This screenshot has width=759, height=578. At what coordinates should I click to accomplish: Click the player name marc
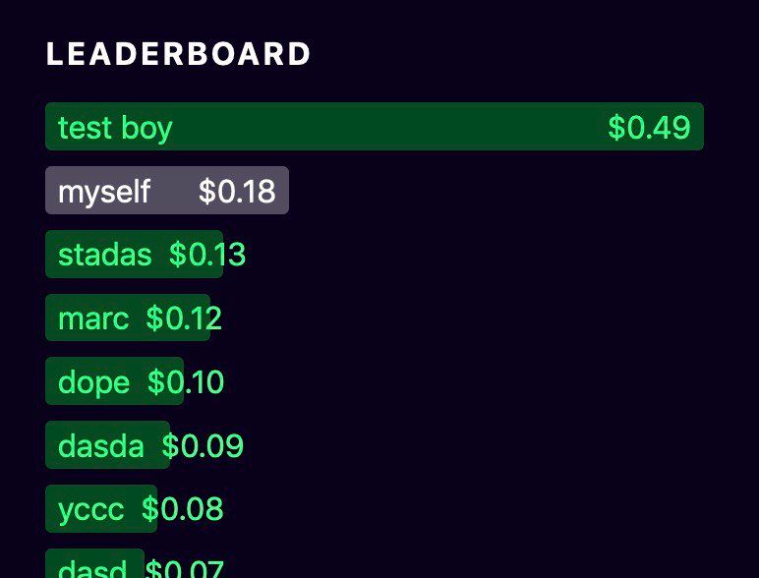93,319
